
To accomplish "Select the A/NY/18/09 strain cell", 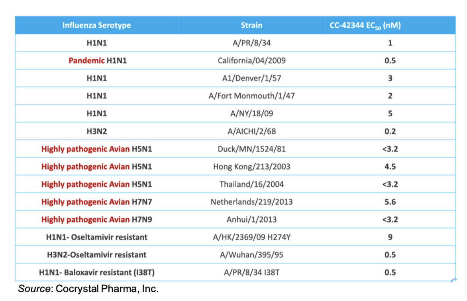I will tap(251, 114).
